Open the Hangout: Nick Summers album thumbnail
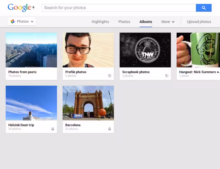Viewport: 220px width, 169px height. point(198,50)
